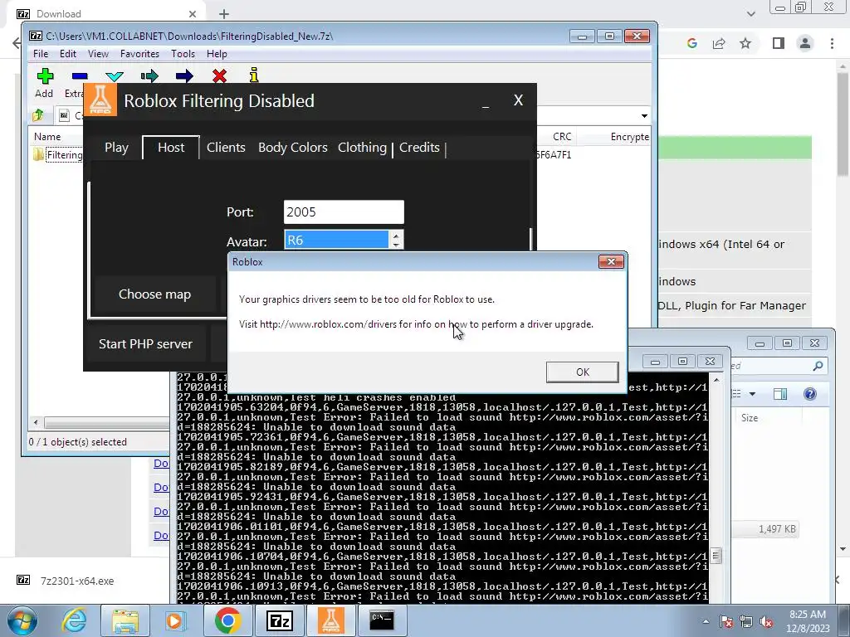This screenshot has width=850, height=637.
Task: Click the muted volume icon in system tray
Action: [x=766, y=621]
